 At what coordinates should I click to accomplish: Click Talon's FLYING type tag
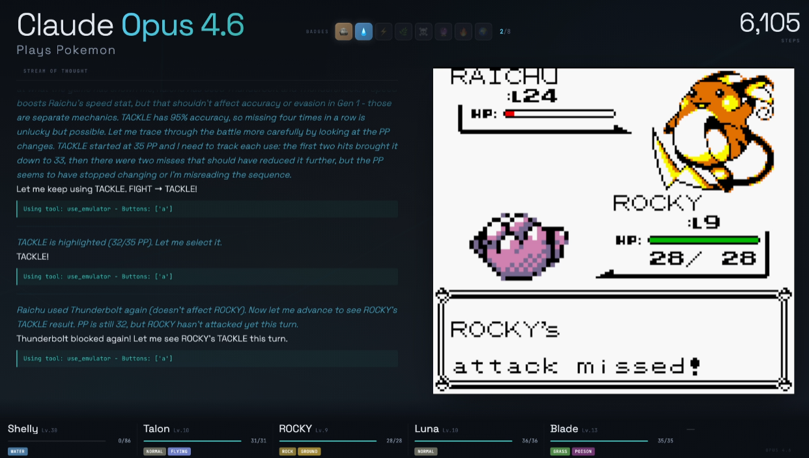tap(179, 451)
